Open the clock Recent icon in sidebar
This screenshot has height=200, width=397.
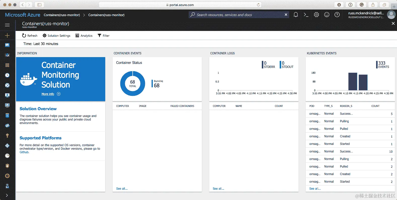click(7, 75)
